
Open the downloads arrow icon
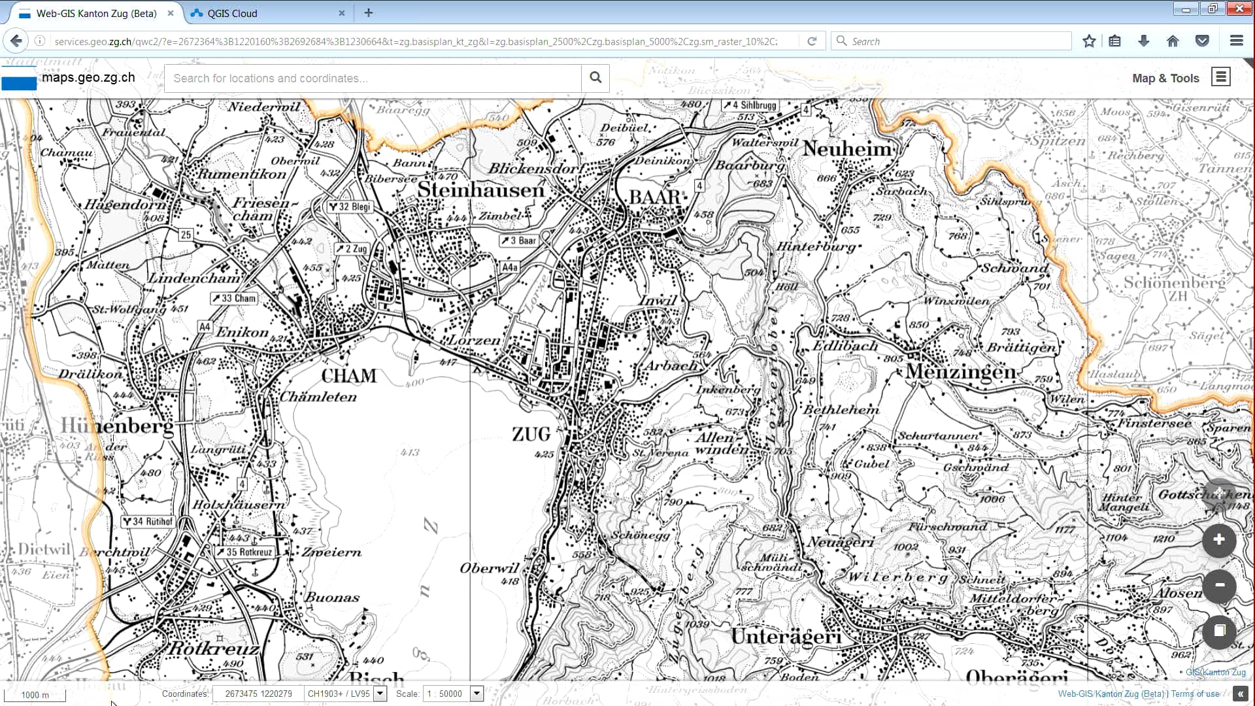[x=1143, y=41]
